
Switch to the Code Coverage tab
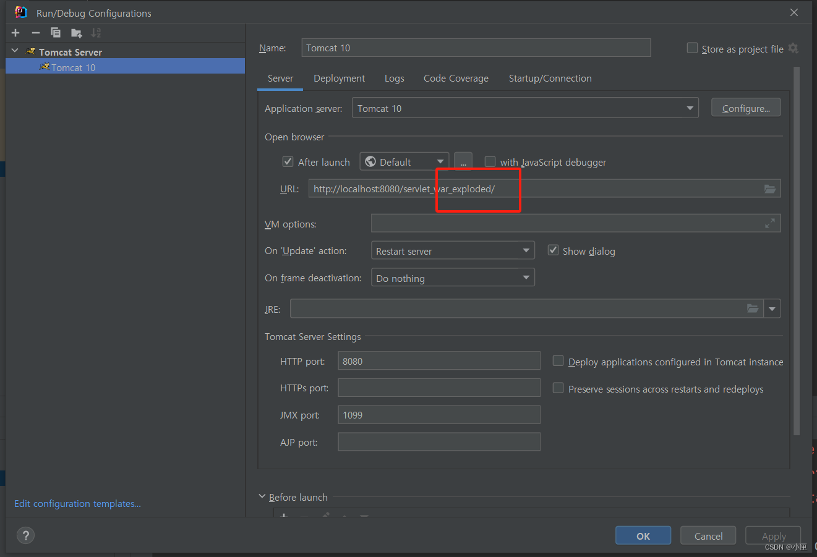point(456,79)
